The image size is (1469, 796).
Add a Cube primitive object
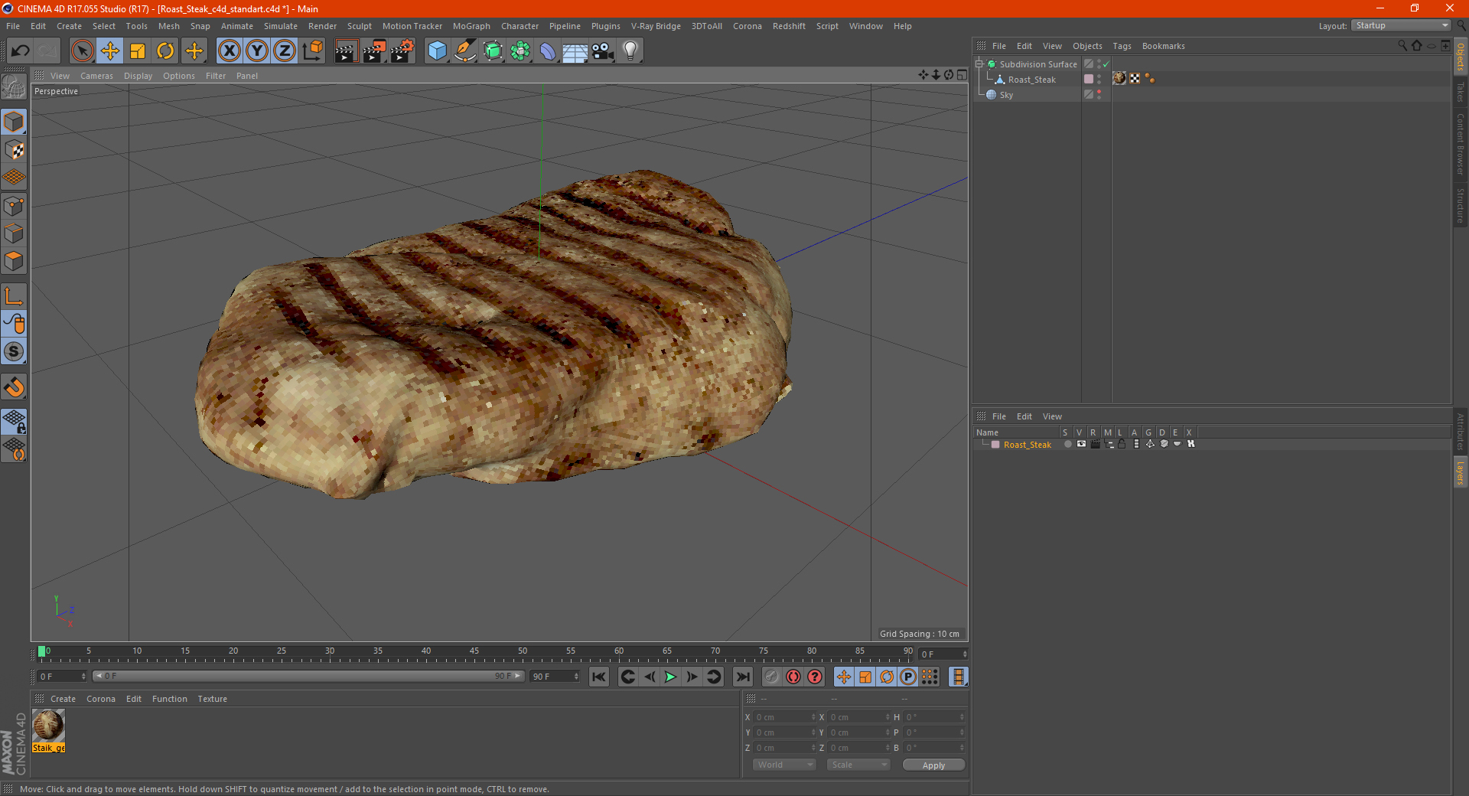pos(437,51)
